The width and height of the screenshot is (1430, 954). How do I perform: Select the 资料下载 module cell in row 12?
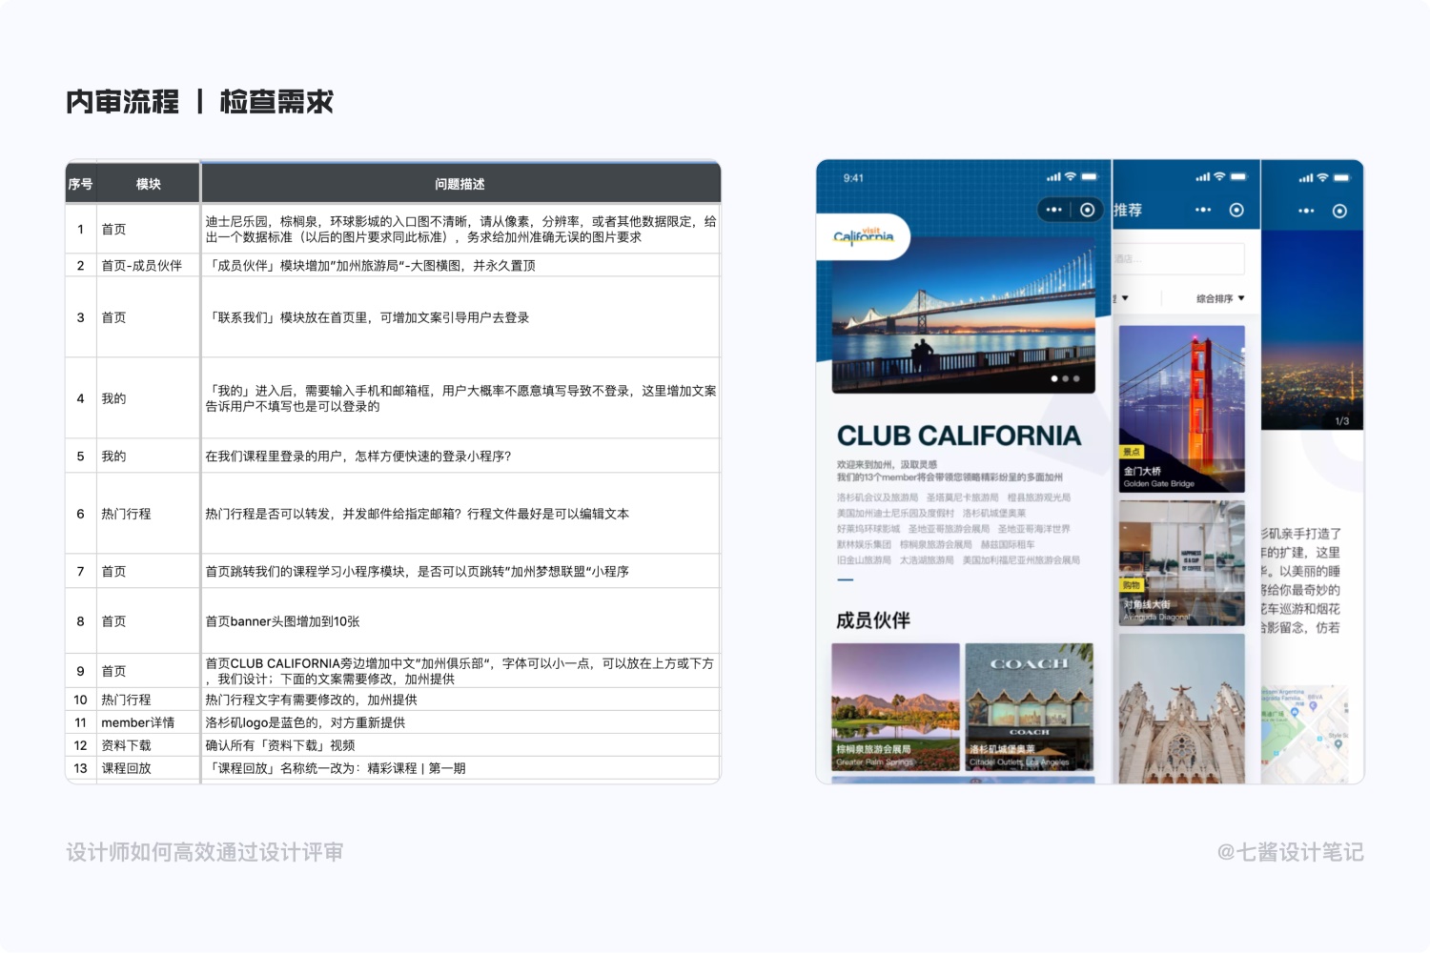pyautogui.click(x=148, y=745)
